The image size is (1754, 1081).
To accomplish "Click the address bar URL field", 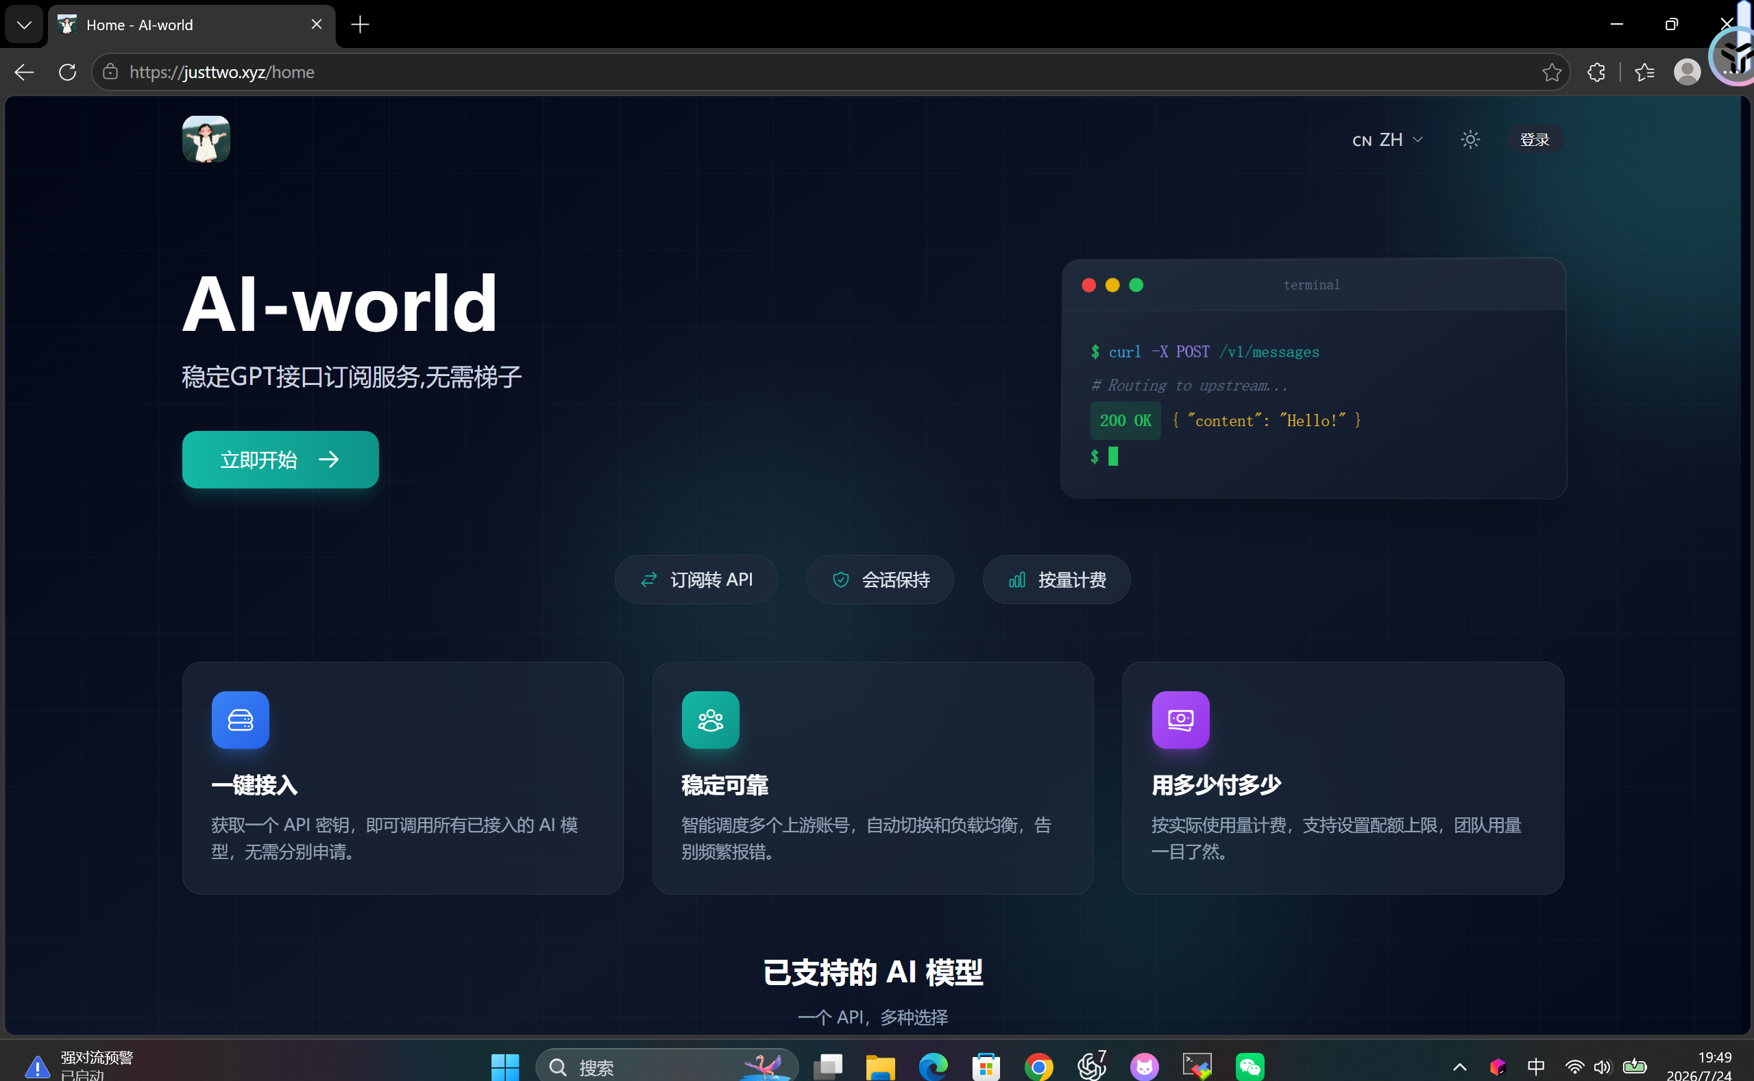I will (x=830, y=72).
